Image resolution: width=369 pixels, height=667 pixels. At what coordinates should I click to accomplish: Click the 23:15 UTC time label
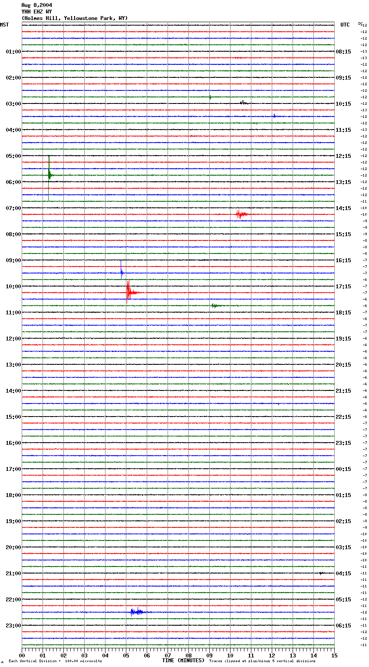click(x=343, y=443)
